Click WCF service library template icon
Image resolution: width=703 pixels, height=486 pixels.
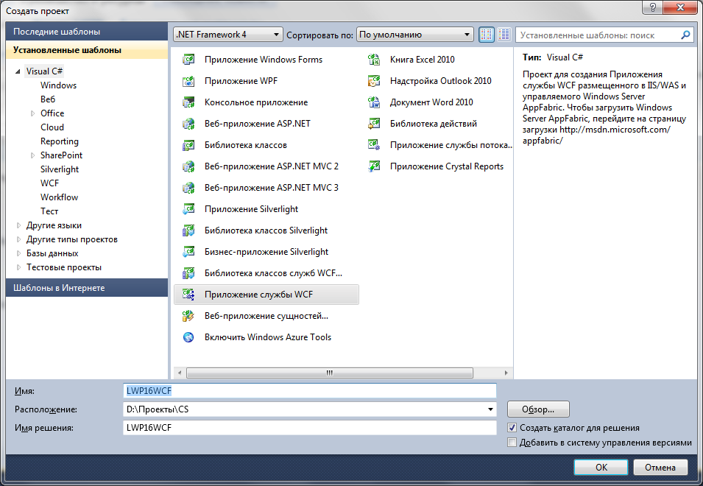[188, 273]
